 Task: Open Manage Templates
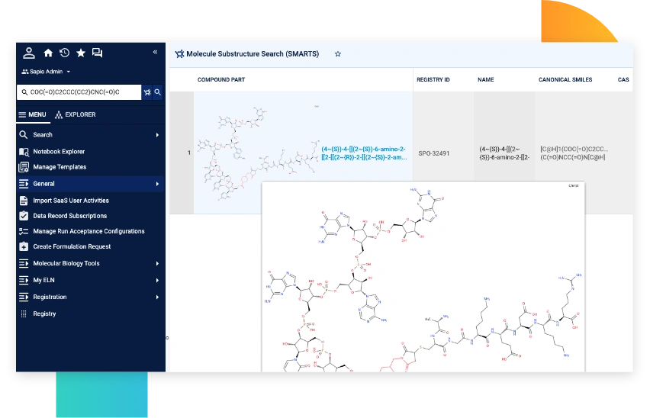(90, 167)
